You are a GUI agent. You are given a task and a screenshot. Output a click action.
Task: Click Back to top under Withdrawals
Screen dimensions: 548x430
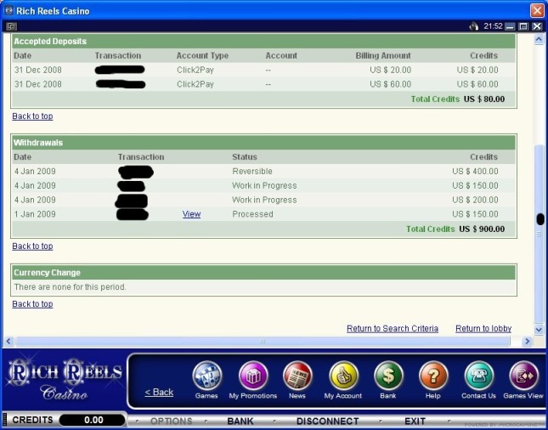tap(32, 246)
